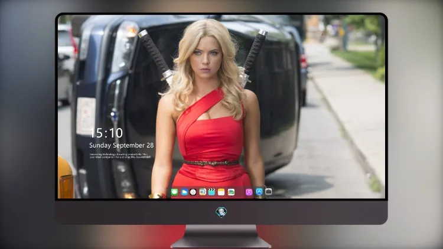Open the green Messages dock icon
The width and height of the screenshot is (443, 249).
point(175,192)
